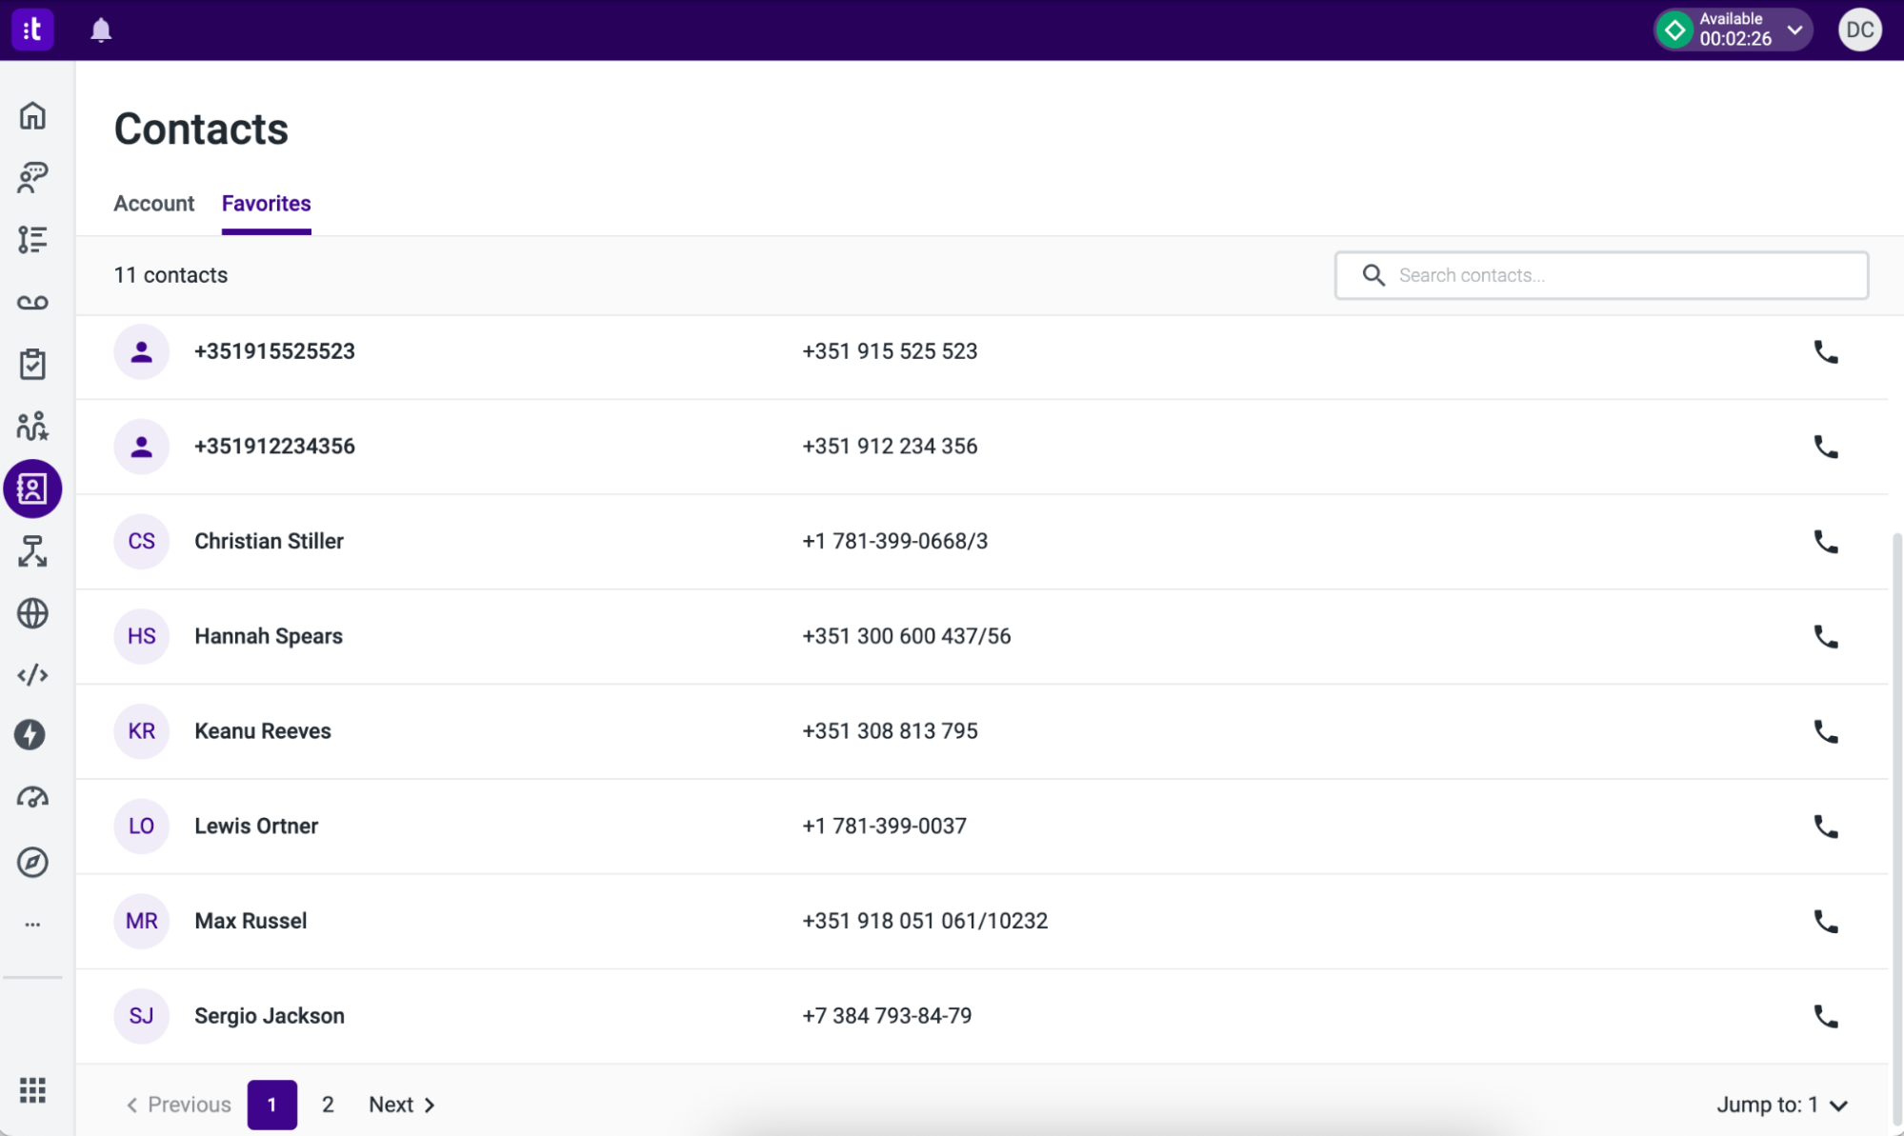Open the Contacts address book icon
Screen dimensions: 1904x1136
tap(32, 488)
